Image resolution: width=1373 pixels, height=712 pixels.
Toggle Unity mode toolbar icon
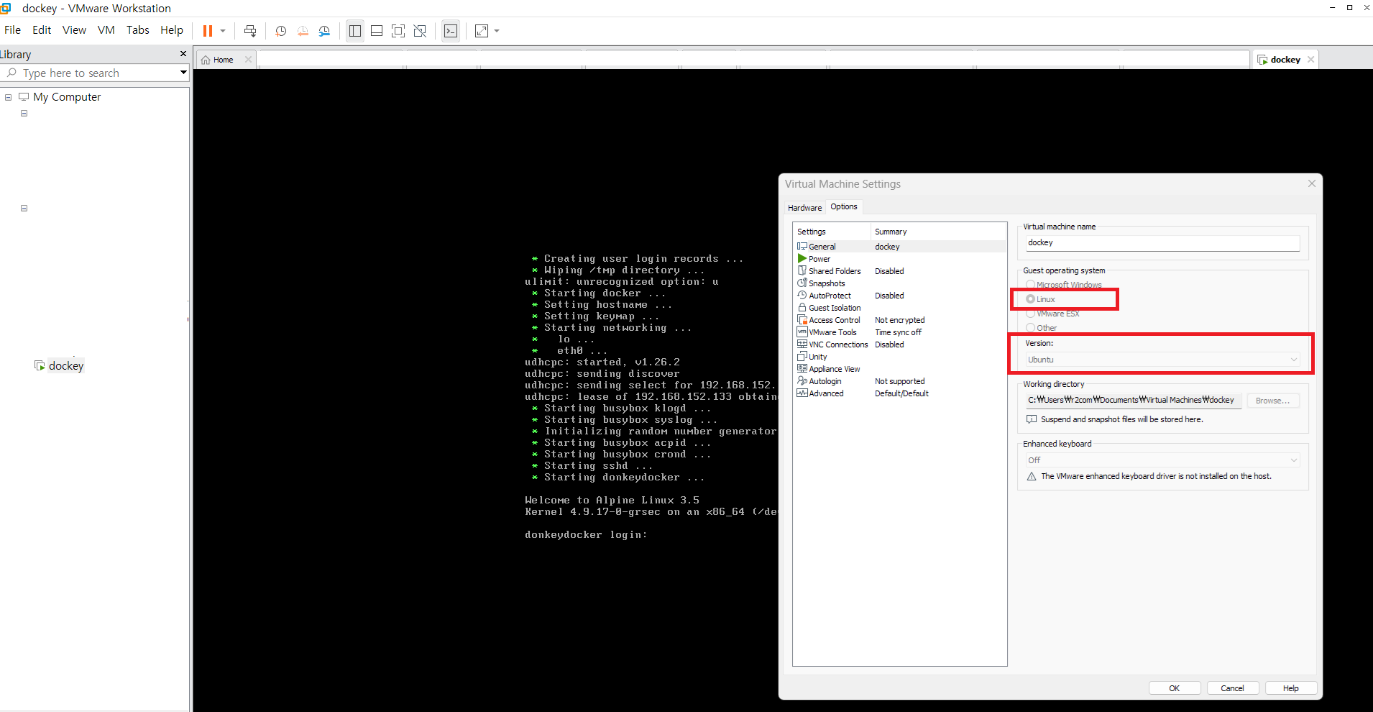[421, 31]
